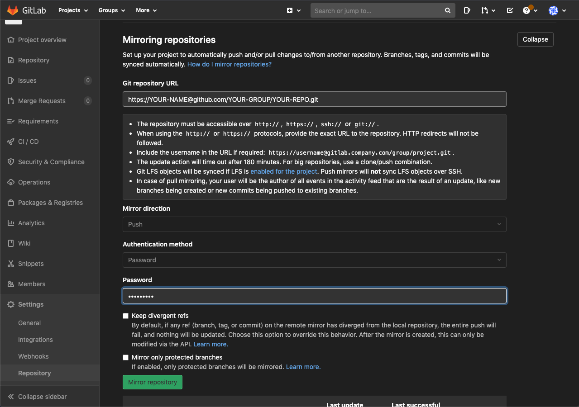Screen dimensions: 579x407
Task: Click the Mirroring repositories heading
Action: pyautogui.click(x=169, y=40)
